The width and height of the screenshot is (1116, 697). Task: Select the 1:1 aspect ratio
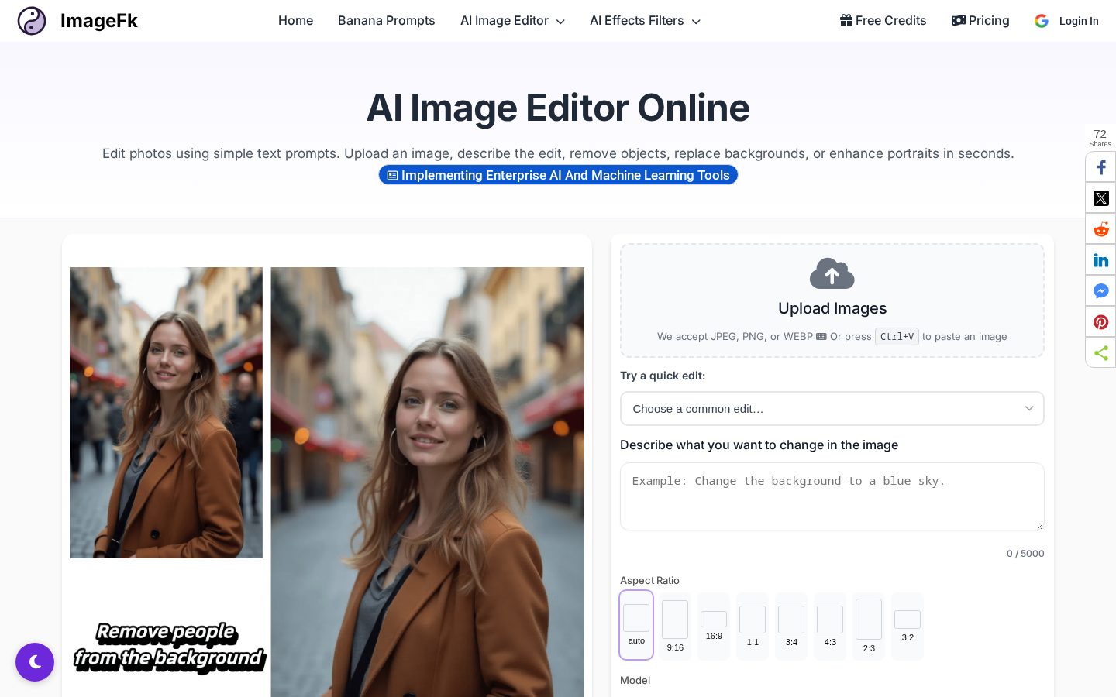[x=753, y=627]
